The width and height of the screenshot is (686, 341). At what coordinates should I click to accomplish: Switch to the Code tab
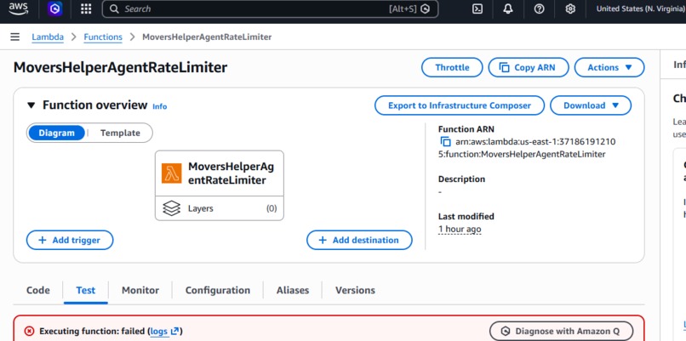point(38,290)
